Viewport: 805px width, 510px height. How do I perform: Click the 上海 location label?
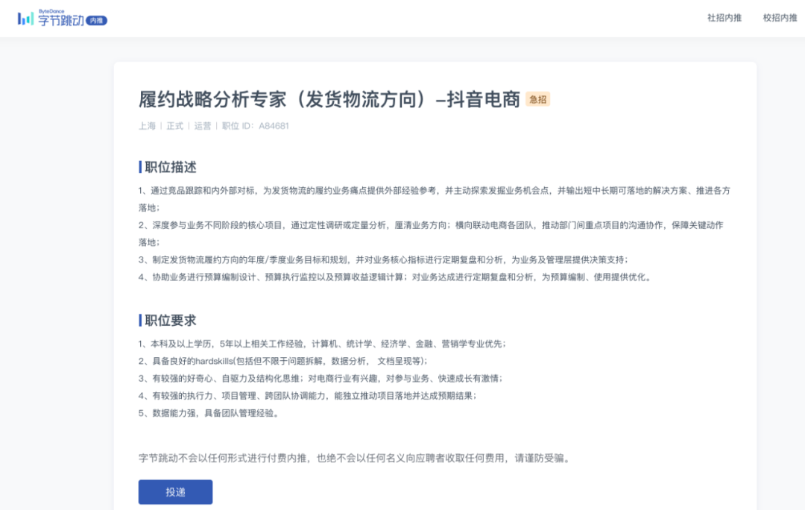pos(147,126)
